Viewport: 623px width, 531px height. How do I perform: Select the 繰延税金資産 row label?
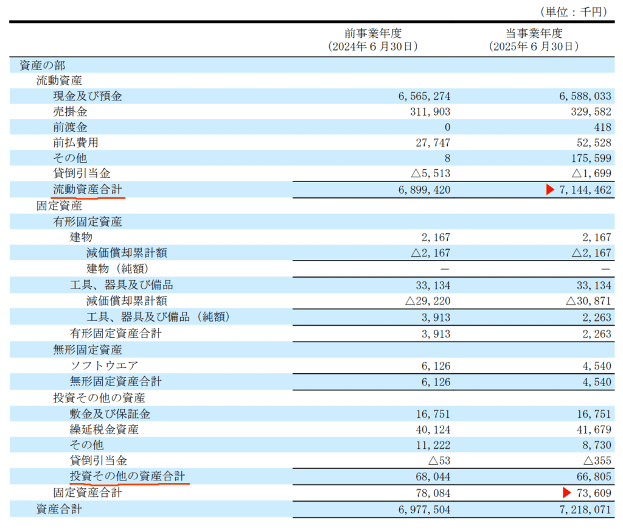point(104,429)
